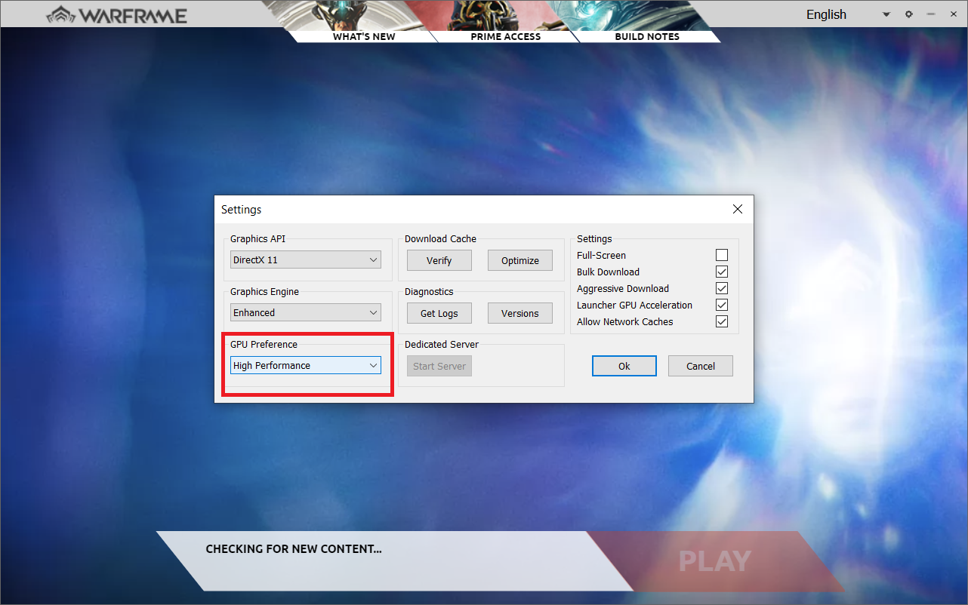View the Build Notes tab

pyautogui.click(x=647, y=36)
